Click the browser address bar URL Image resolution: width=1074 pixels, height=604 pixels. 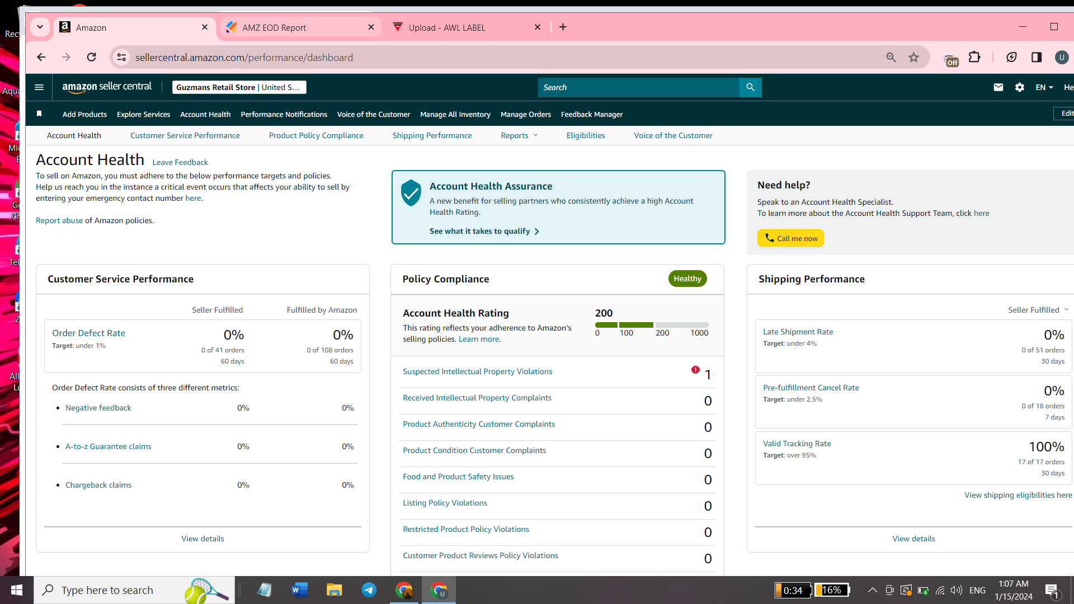[x=244, y=57]
